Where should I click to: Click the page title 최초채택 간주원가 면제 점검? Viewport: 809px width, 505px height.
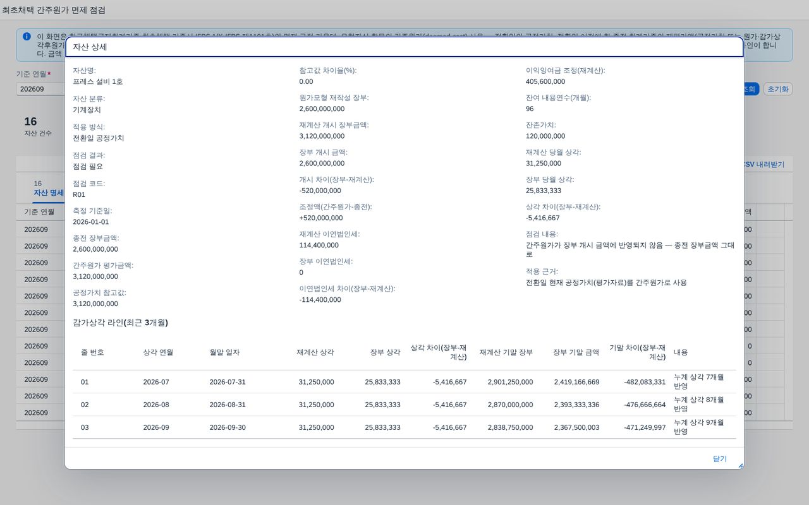pyautogui.click(x=54, y=10)
